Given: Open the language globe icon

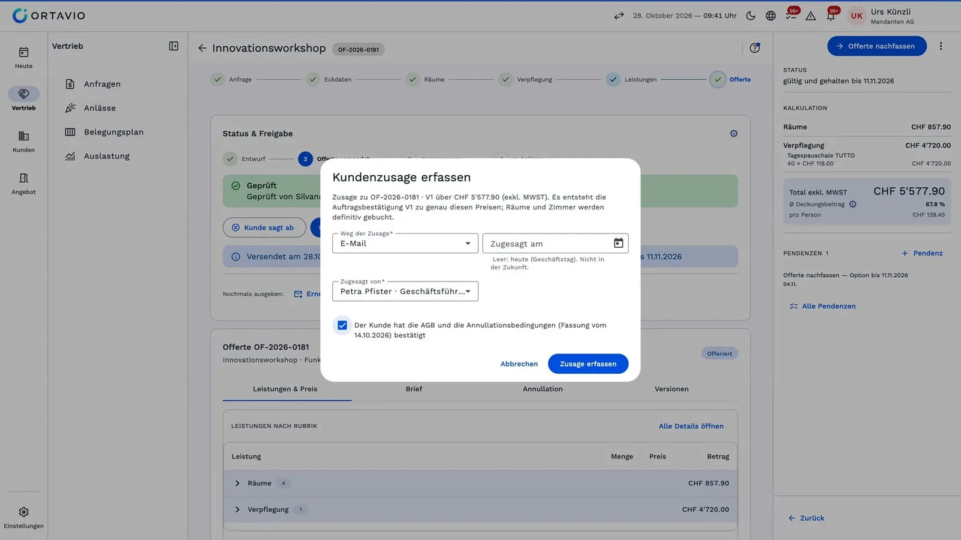Looking at the screenshot, I should (x=771, y=16).
